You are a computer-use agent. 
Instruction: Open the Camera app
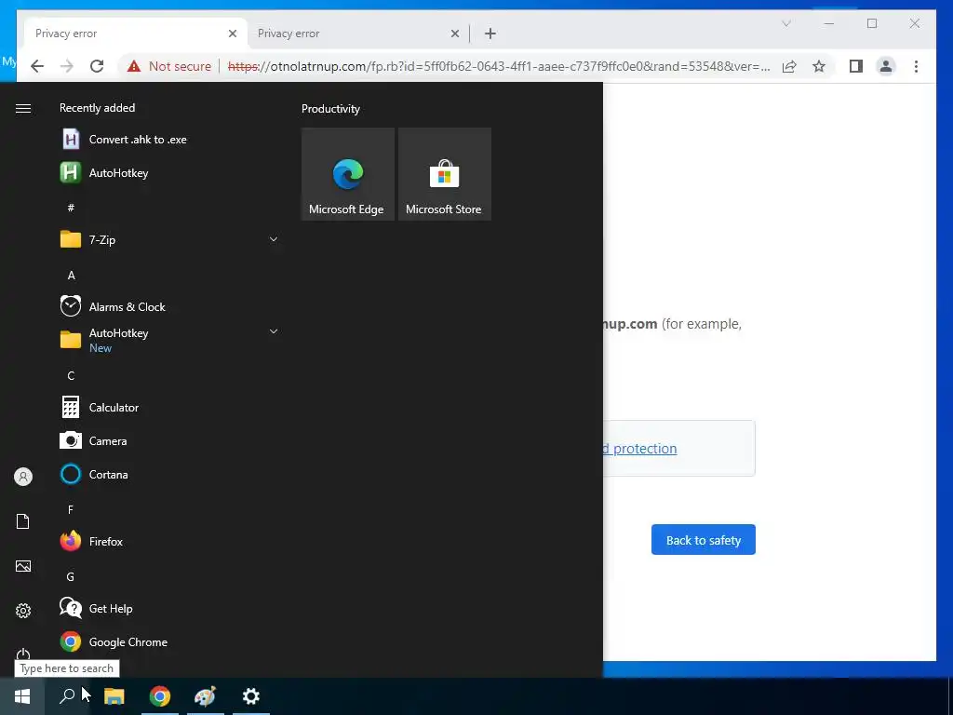tap(169, 440)
